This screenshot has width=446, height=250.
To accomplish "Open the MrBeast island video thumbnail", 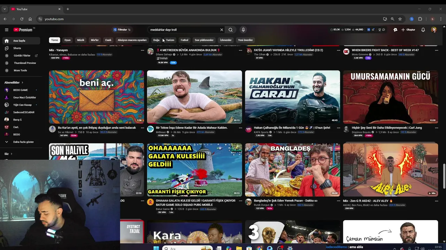I will (x=194, y=97).
